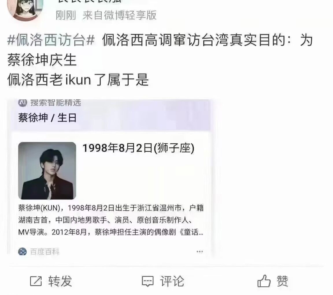The width and height of the screenshot is (333, 295).
Task: Click the Baidu Baike paw logo
Action: pos(23,252)
